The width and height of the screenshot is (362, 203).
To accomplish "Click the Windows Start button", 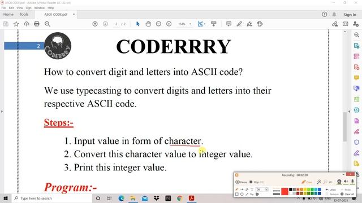I will pos(6,198).
